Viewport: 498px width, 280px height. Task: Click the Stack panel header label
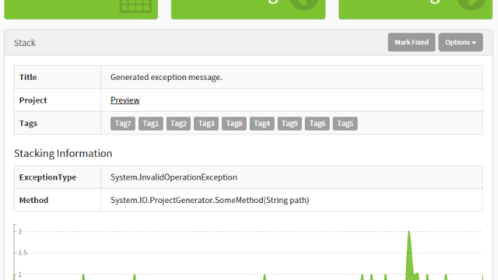coord(24,43)
